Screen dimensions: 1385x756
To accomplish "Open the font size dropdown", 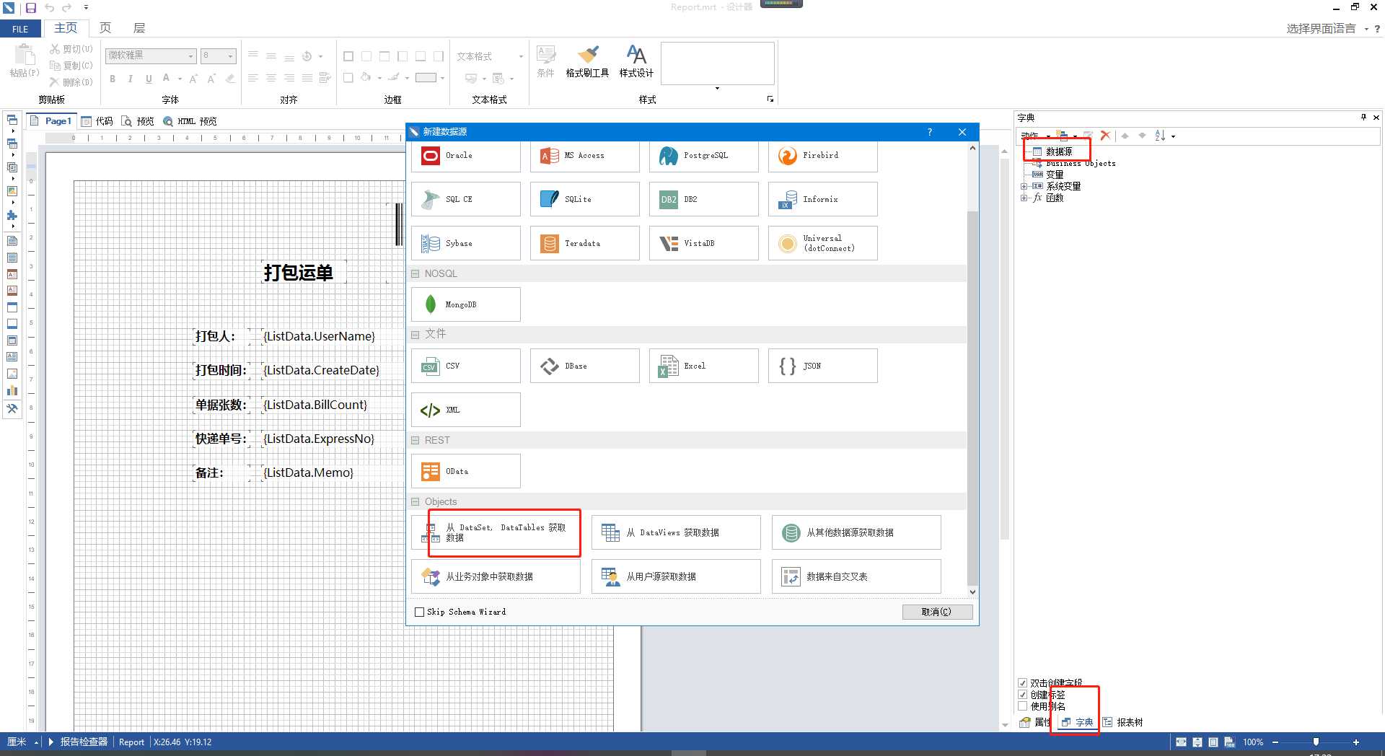I will (x=231, y=56).
